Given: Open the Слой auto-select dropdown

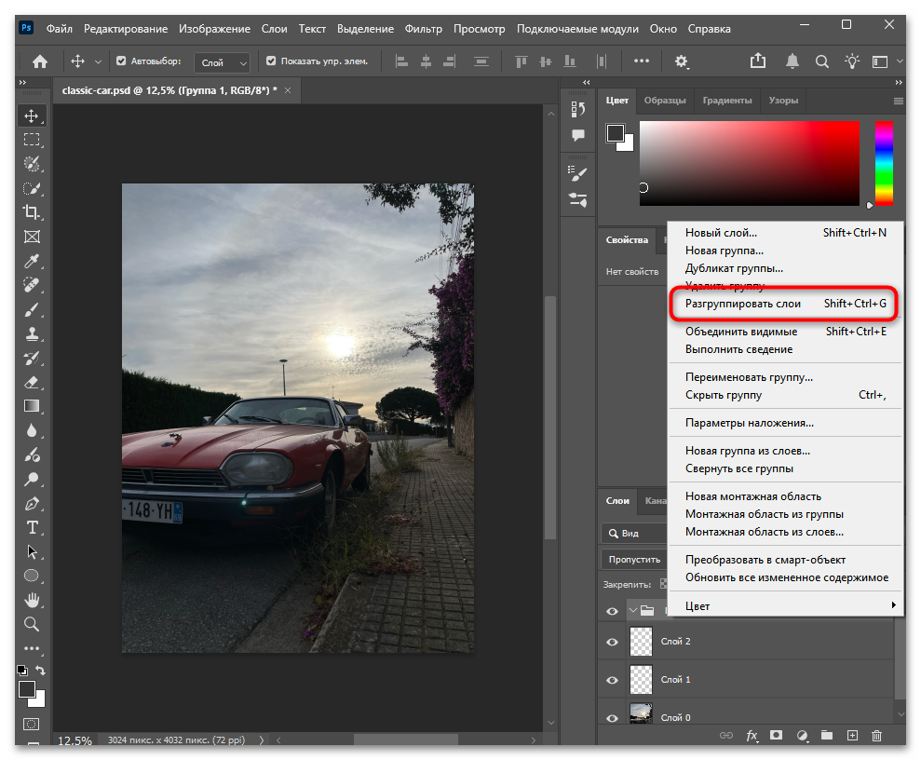Looking at the screenshot, I should 223,62.
